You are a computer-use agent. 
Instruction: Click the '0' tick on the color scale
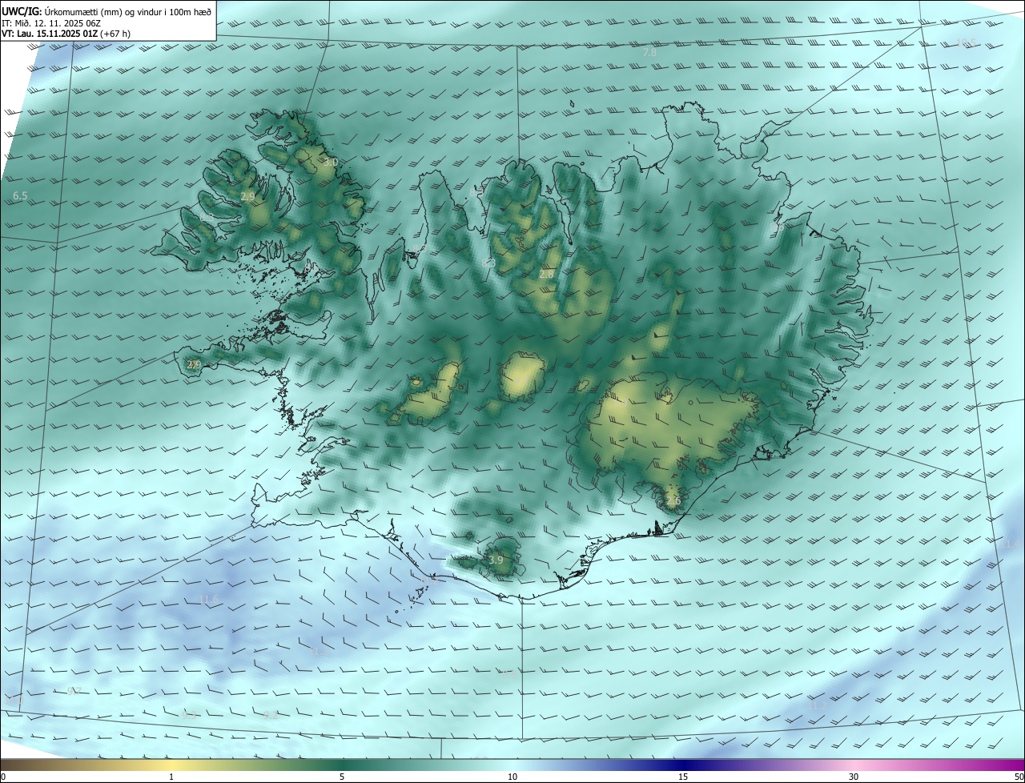3,777
